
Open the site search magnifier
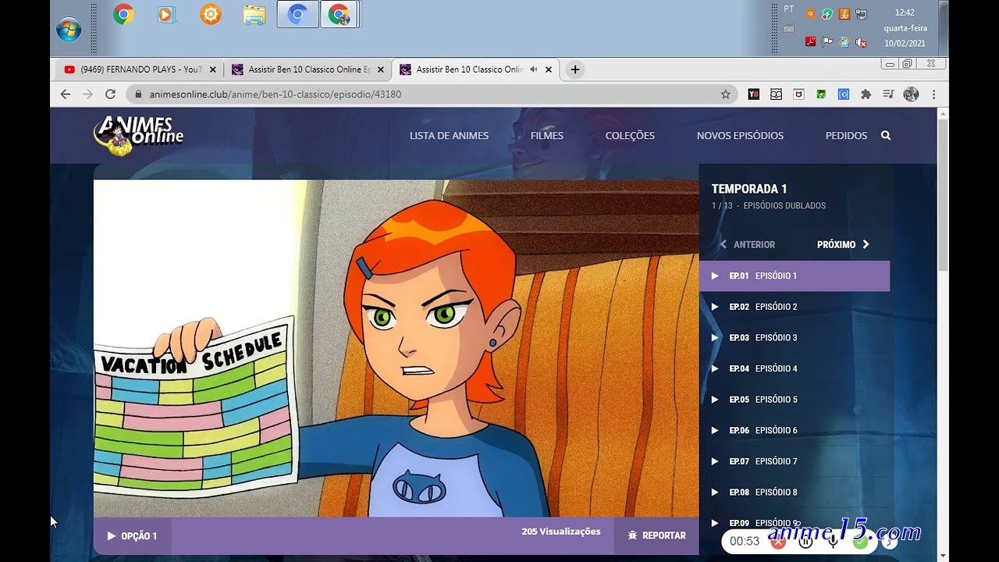click(x=886, y=135)
